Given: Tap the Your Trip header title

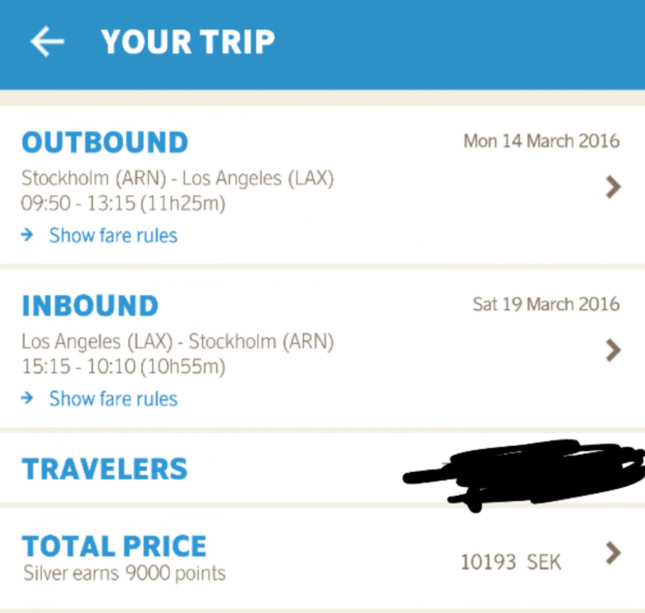Looking at the screenshot, I should [187, 41].
